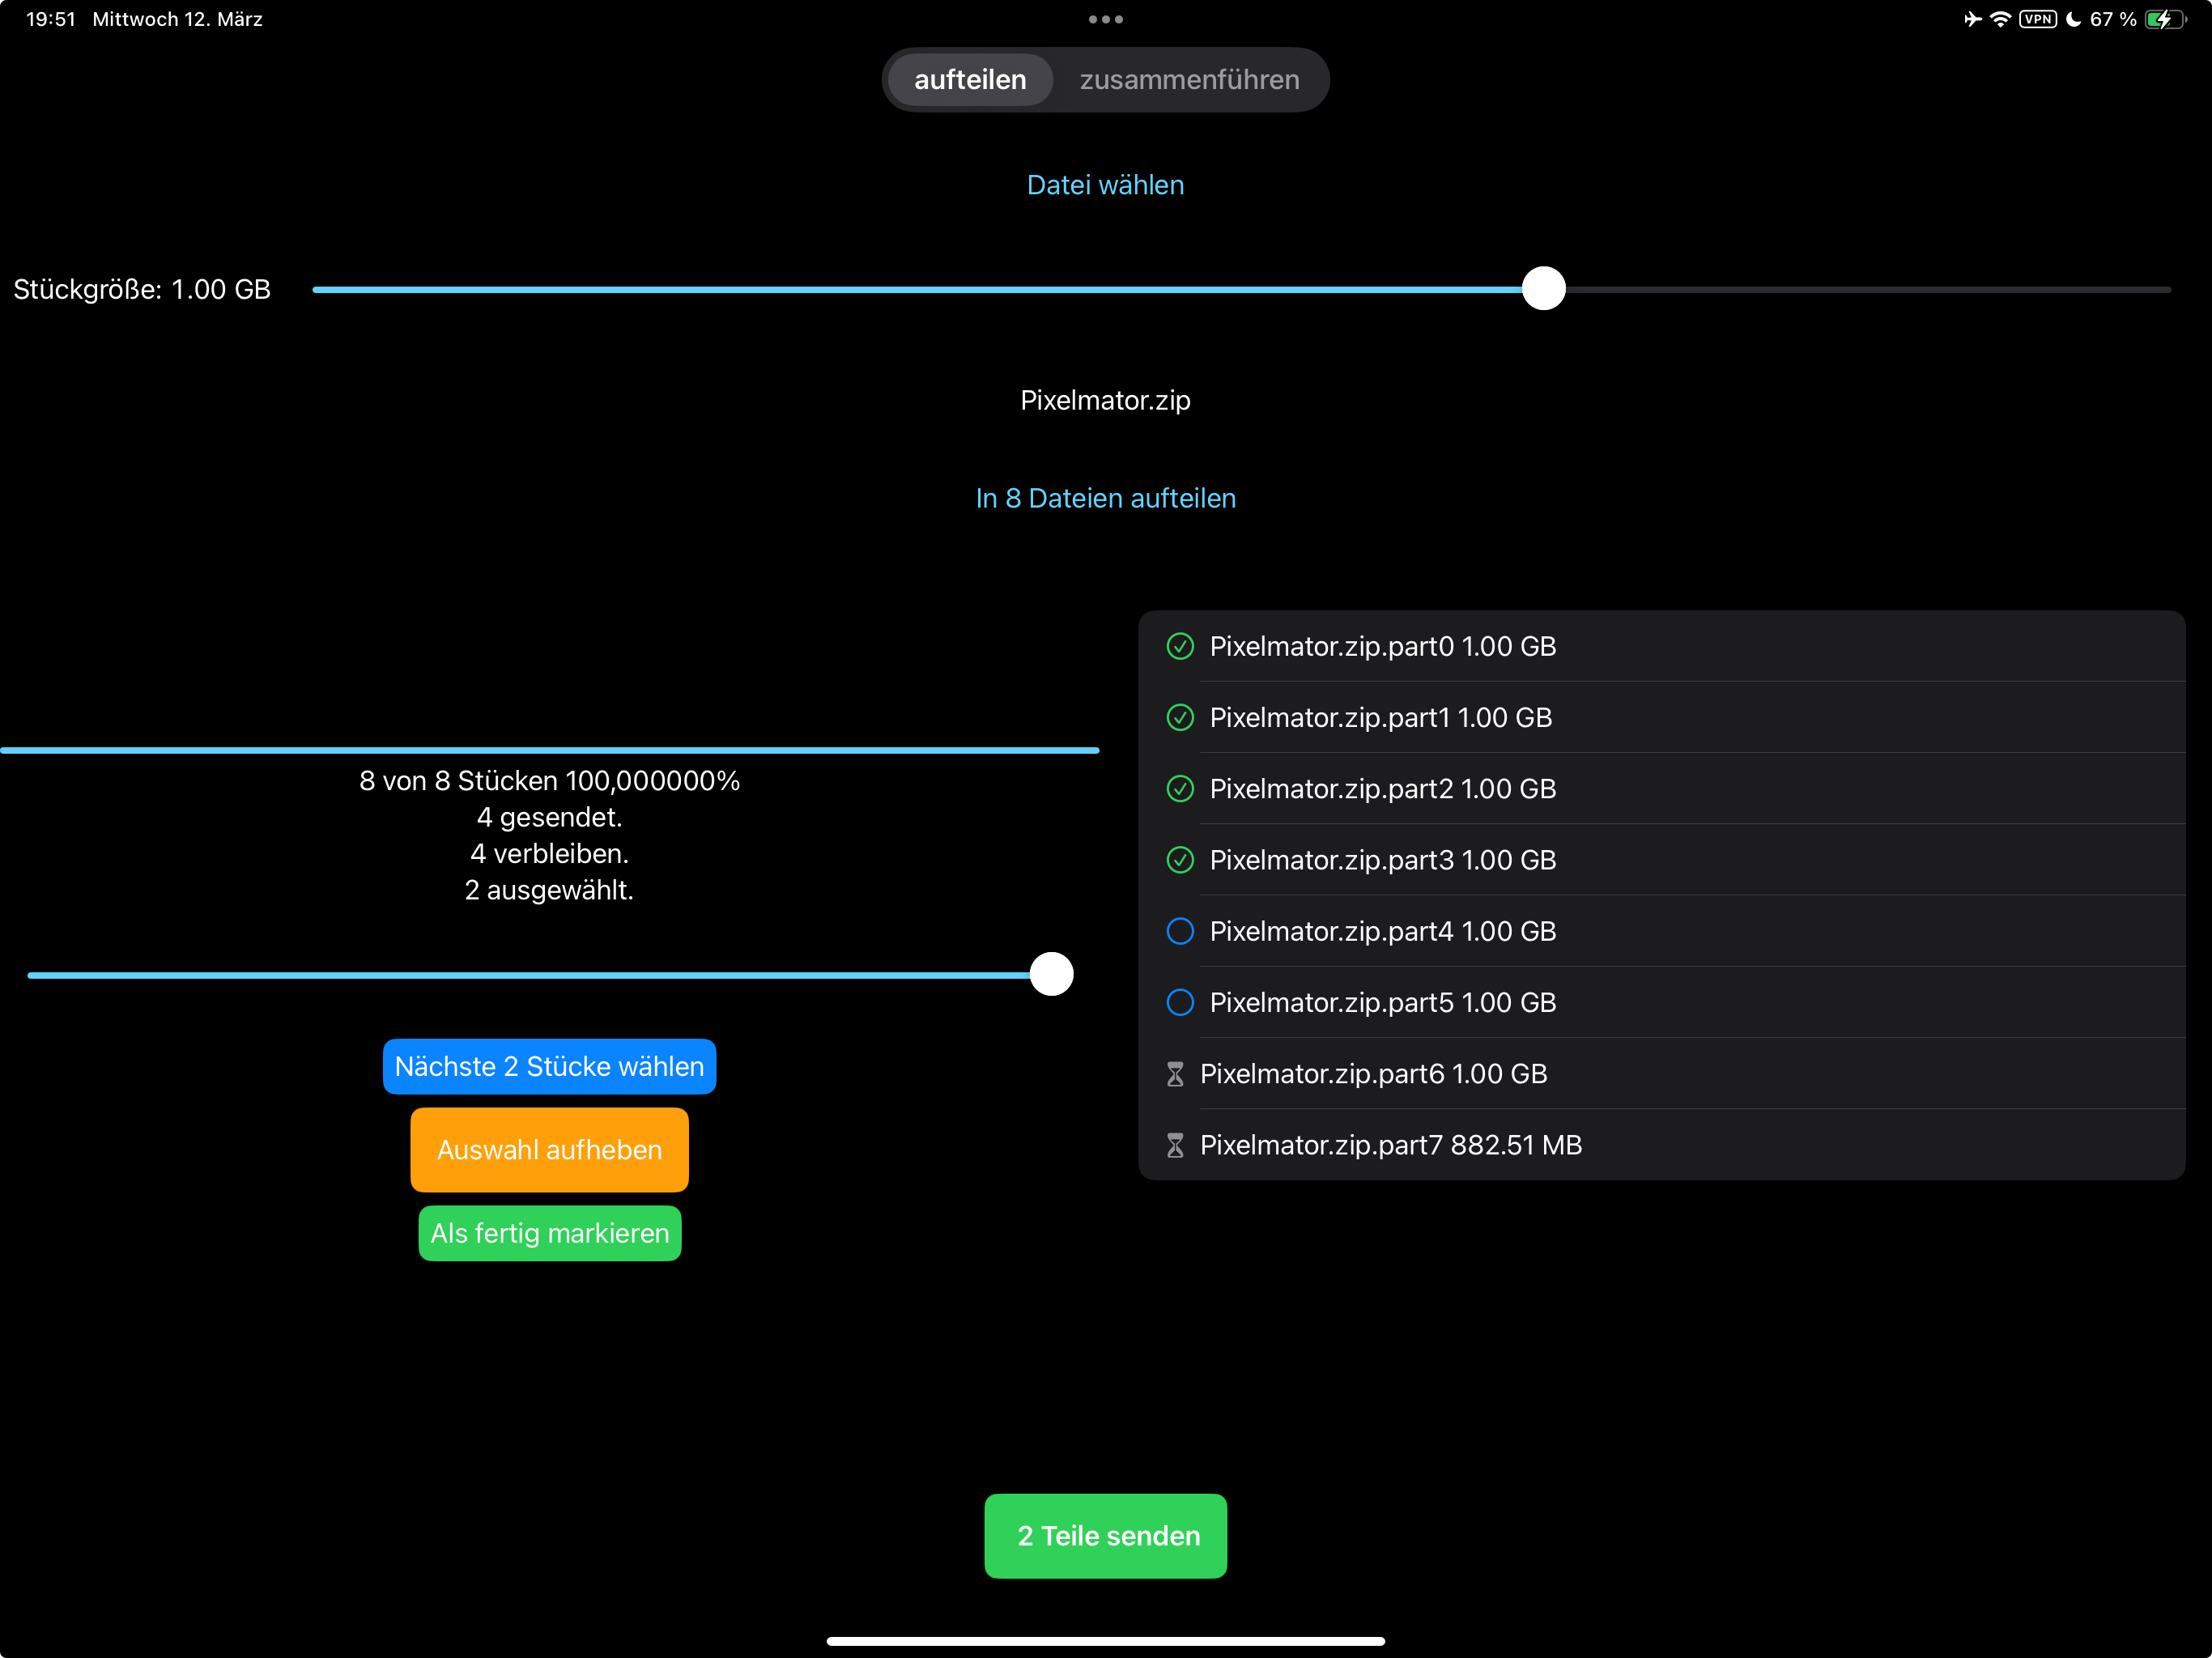
Task: Click green checkmark icon beside part3
Action: tap(1180, 860)
